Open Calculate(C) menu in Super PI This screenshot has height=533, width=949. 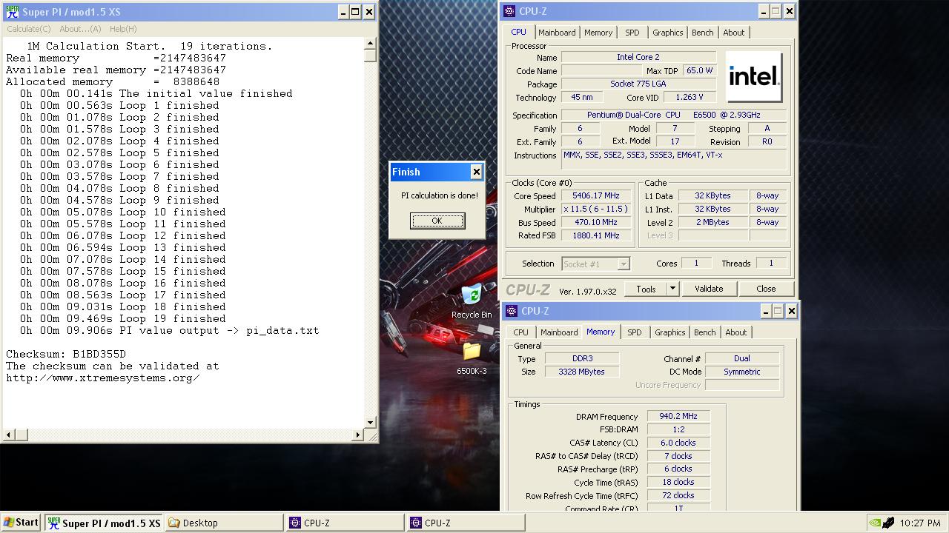(29, 29)
